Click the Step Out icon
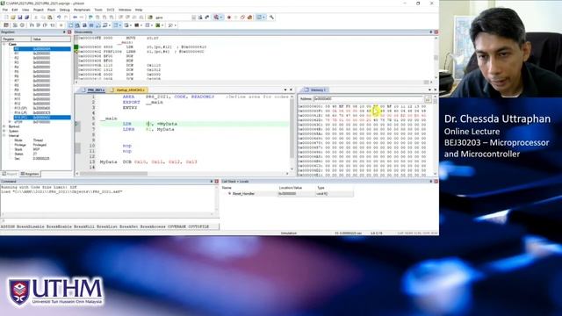Screen dimensions: 562x316 pos(45,25)
